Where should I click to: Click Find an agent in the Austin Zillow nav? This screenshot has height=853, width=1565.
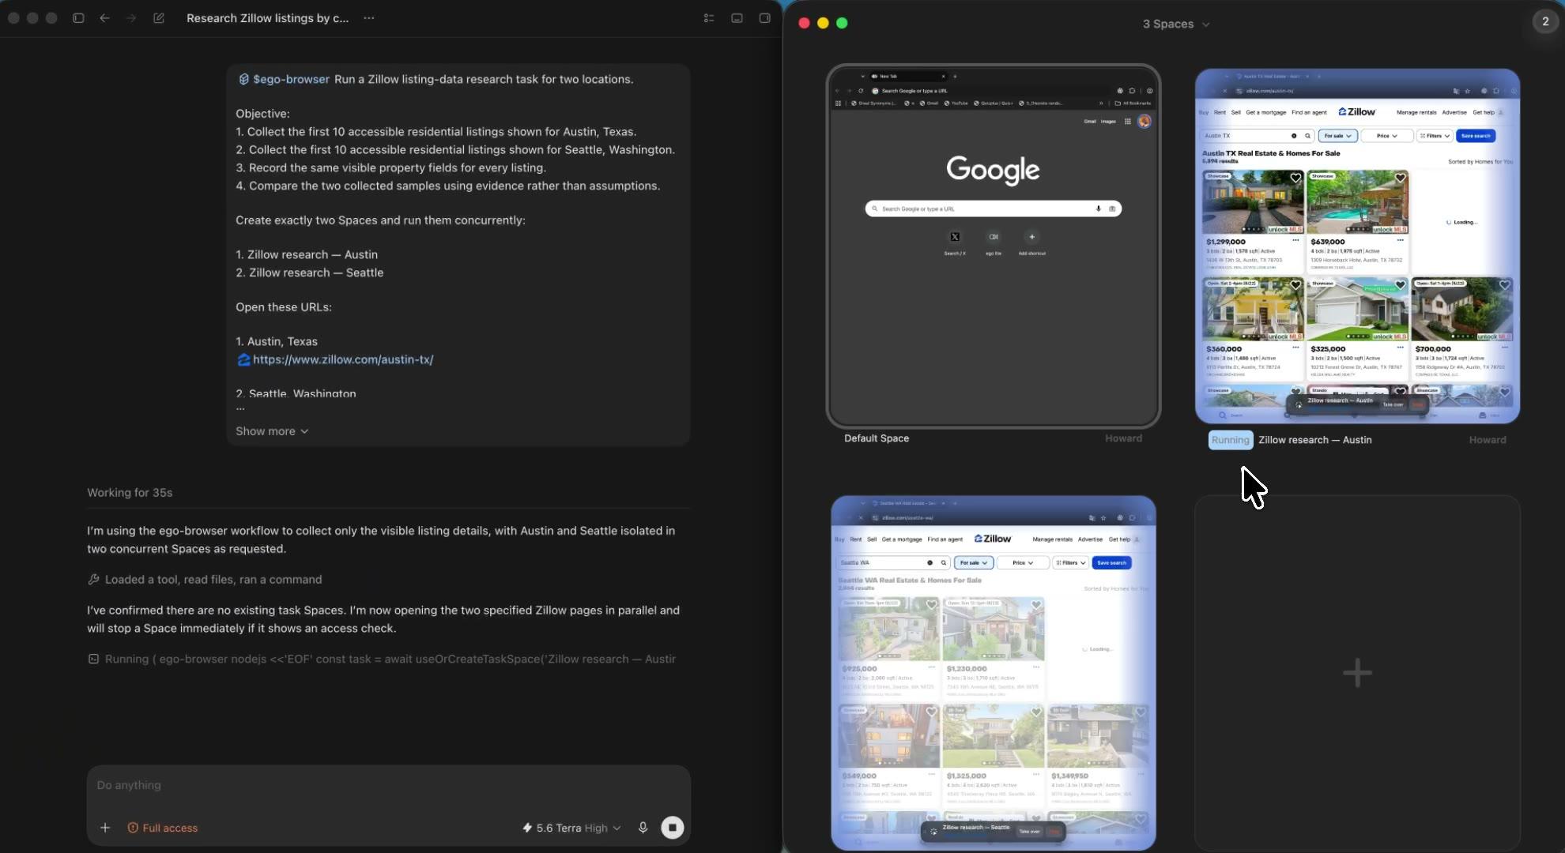(x=1309, y=112)
